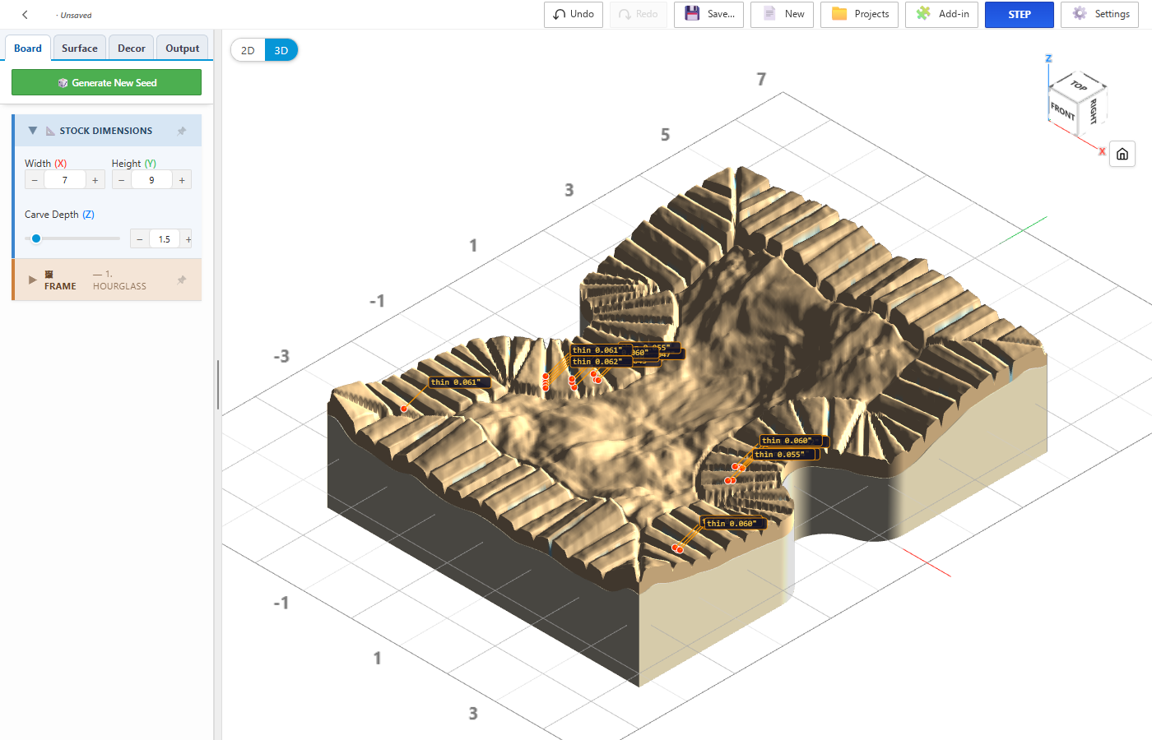Switch the viewport to 3D view
1152x740 pixels.
[281, 50]
